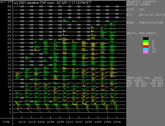This screenshot has height=126, width=165.
Task: Click the yellow RMS legend swatch
Action: [146, 44]
